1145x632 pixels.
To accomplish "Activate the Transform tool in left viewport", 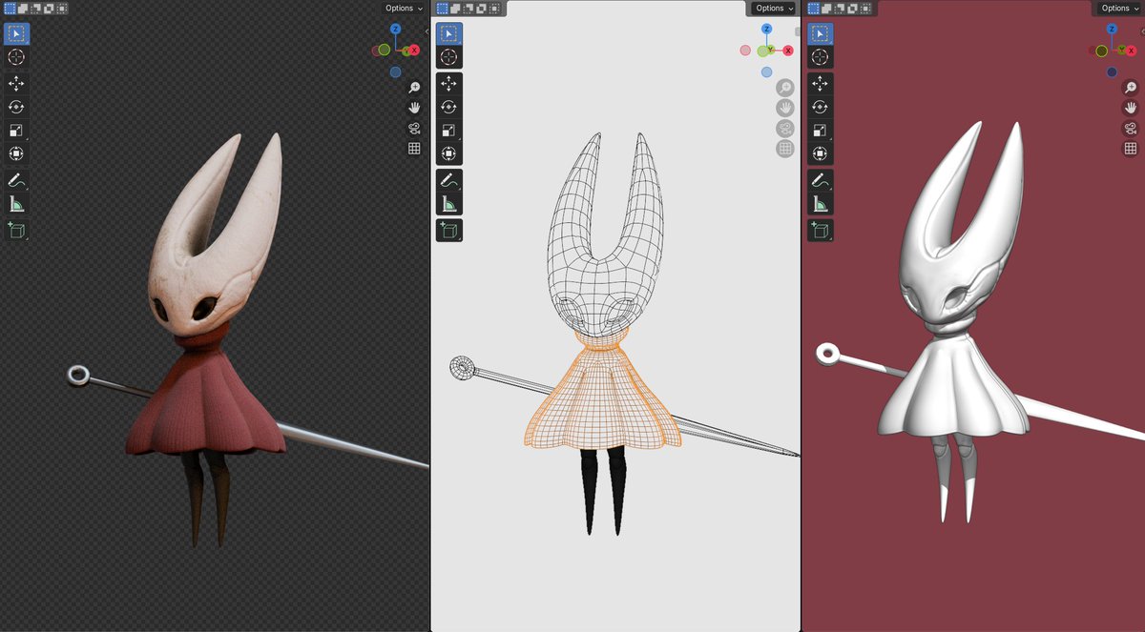I will point(16,153).
